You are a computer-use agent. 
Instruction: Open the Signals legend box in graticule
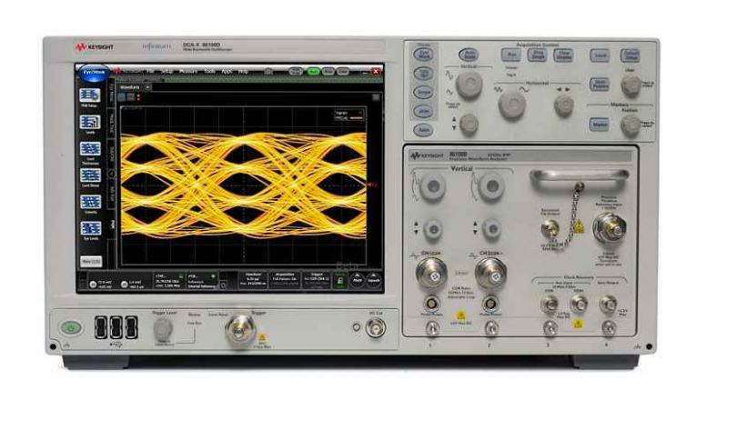pos(348,115)
